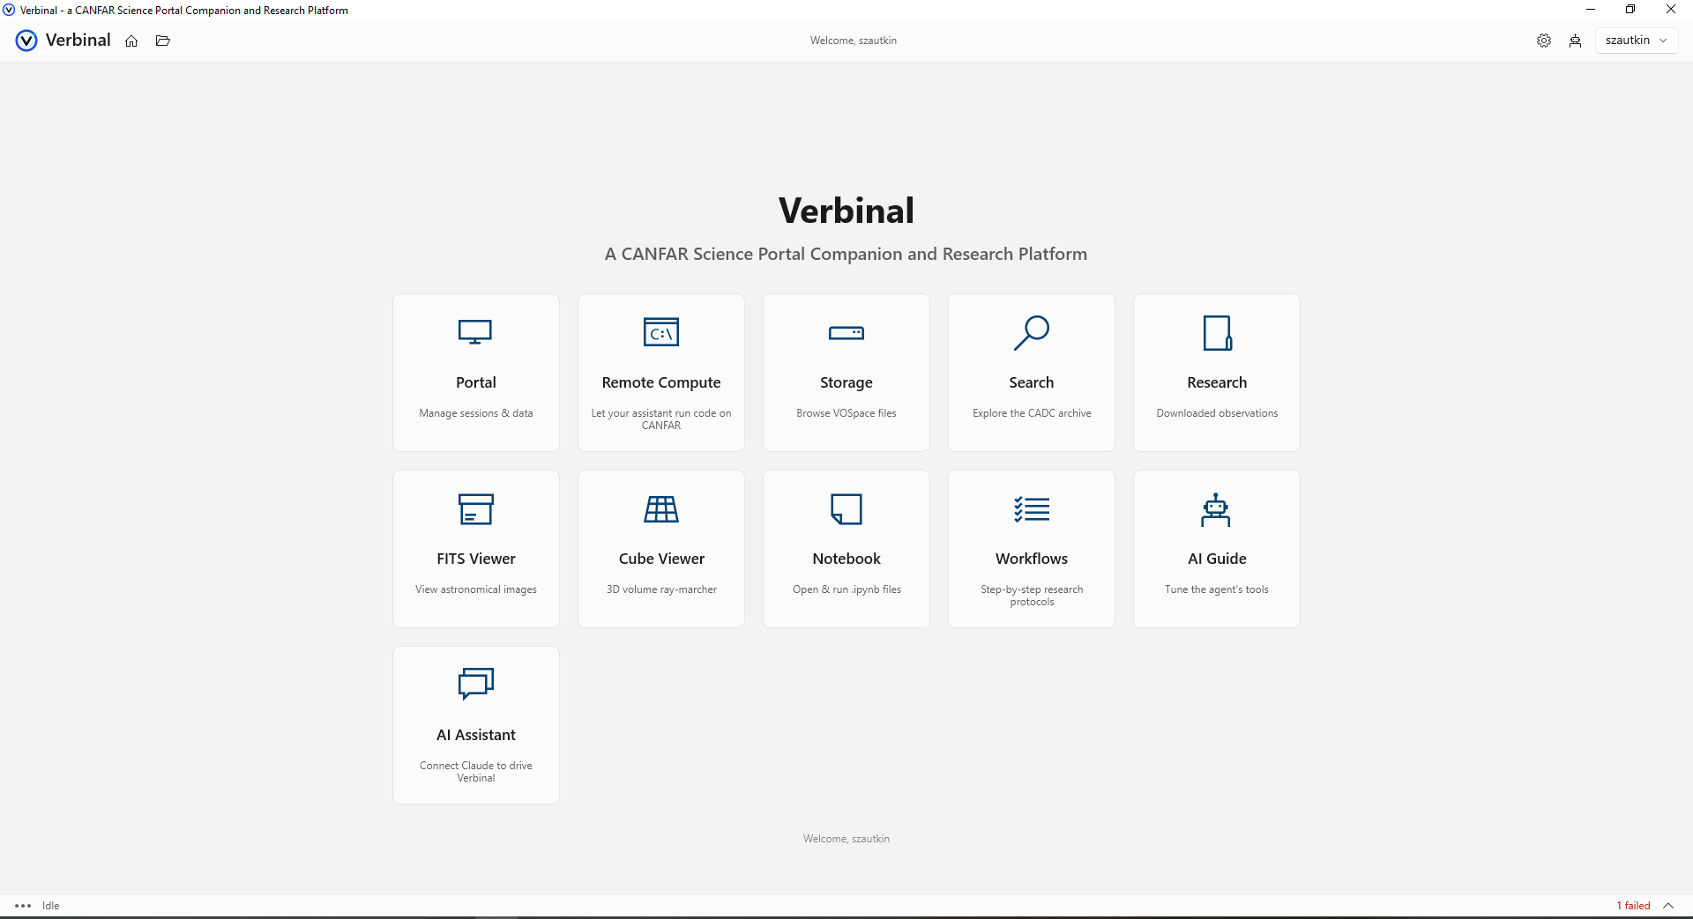Viewport: 1693px width, 919px height.
Task: Open the Cube Viewer grid icon
Action: pyautogui.click(x=661, y=509)
